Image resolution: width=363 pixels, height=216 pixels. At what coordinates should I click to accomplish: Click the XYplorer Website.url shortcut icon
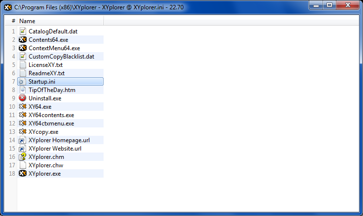point(22,148)
